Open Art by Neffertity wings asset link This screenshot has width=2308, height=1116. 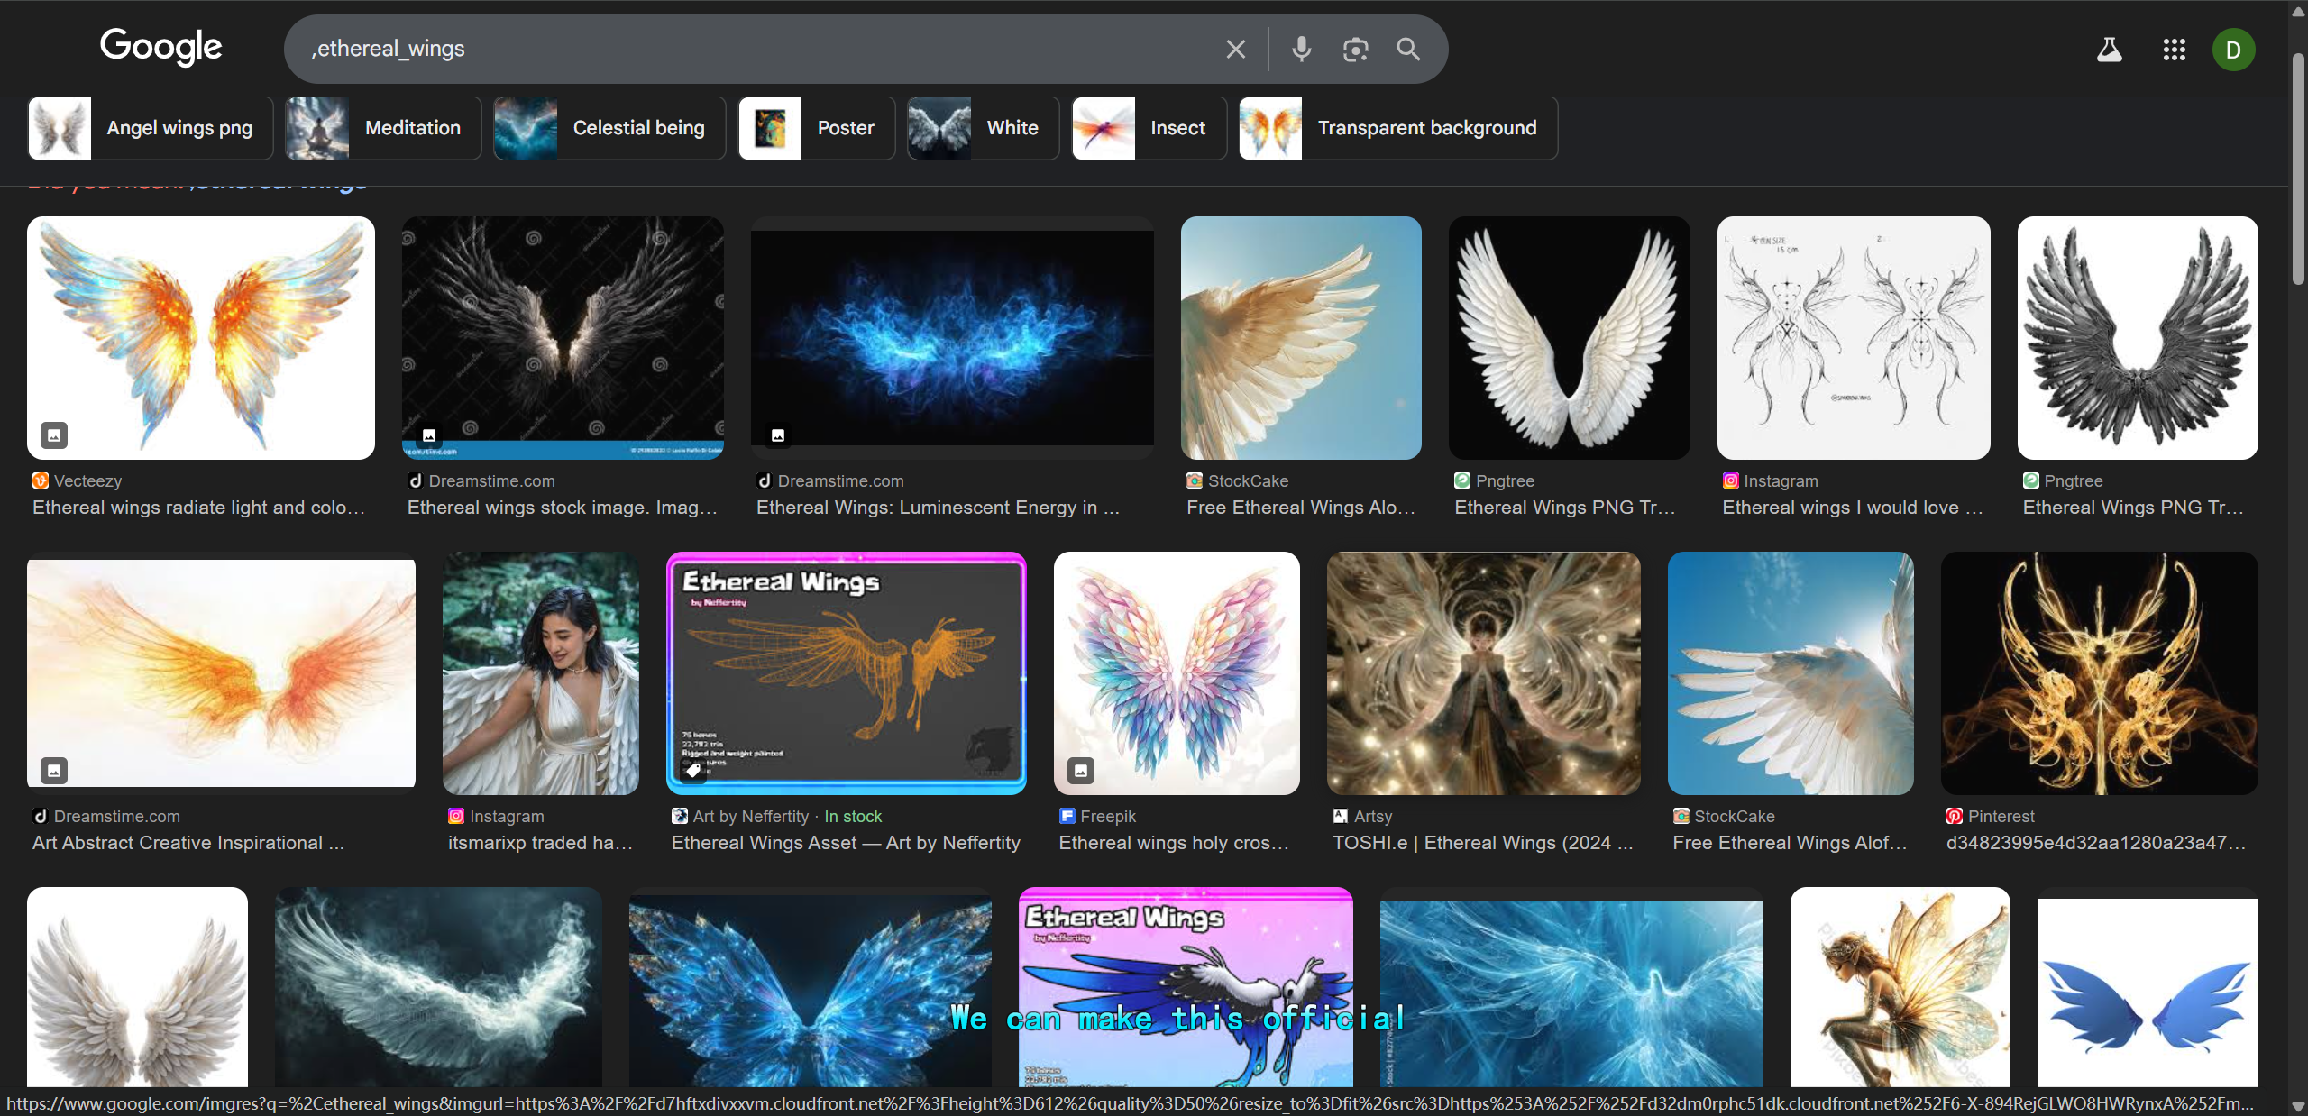point(845,843)
